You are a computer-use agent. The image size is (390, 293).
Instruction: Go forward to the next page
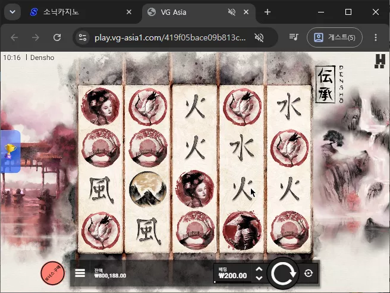click(36, 37)
